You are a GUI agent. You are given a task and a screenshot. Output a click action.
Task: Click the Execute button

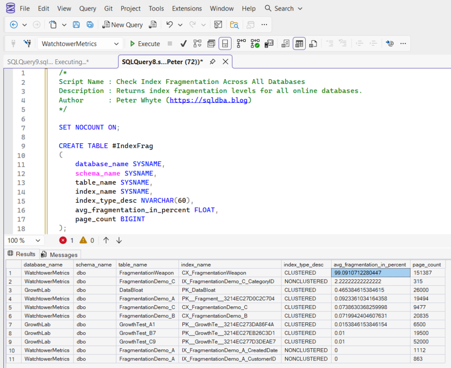(x=145, y=44)
